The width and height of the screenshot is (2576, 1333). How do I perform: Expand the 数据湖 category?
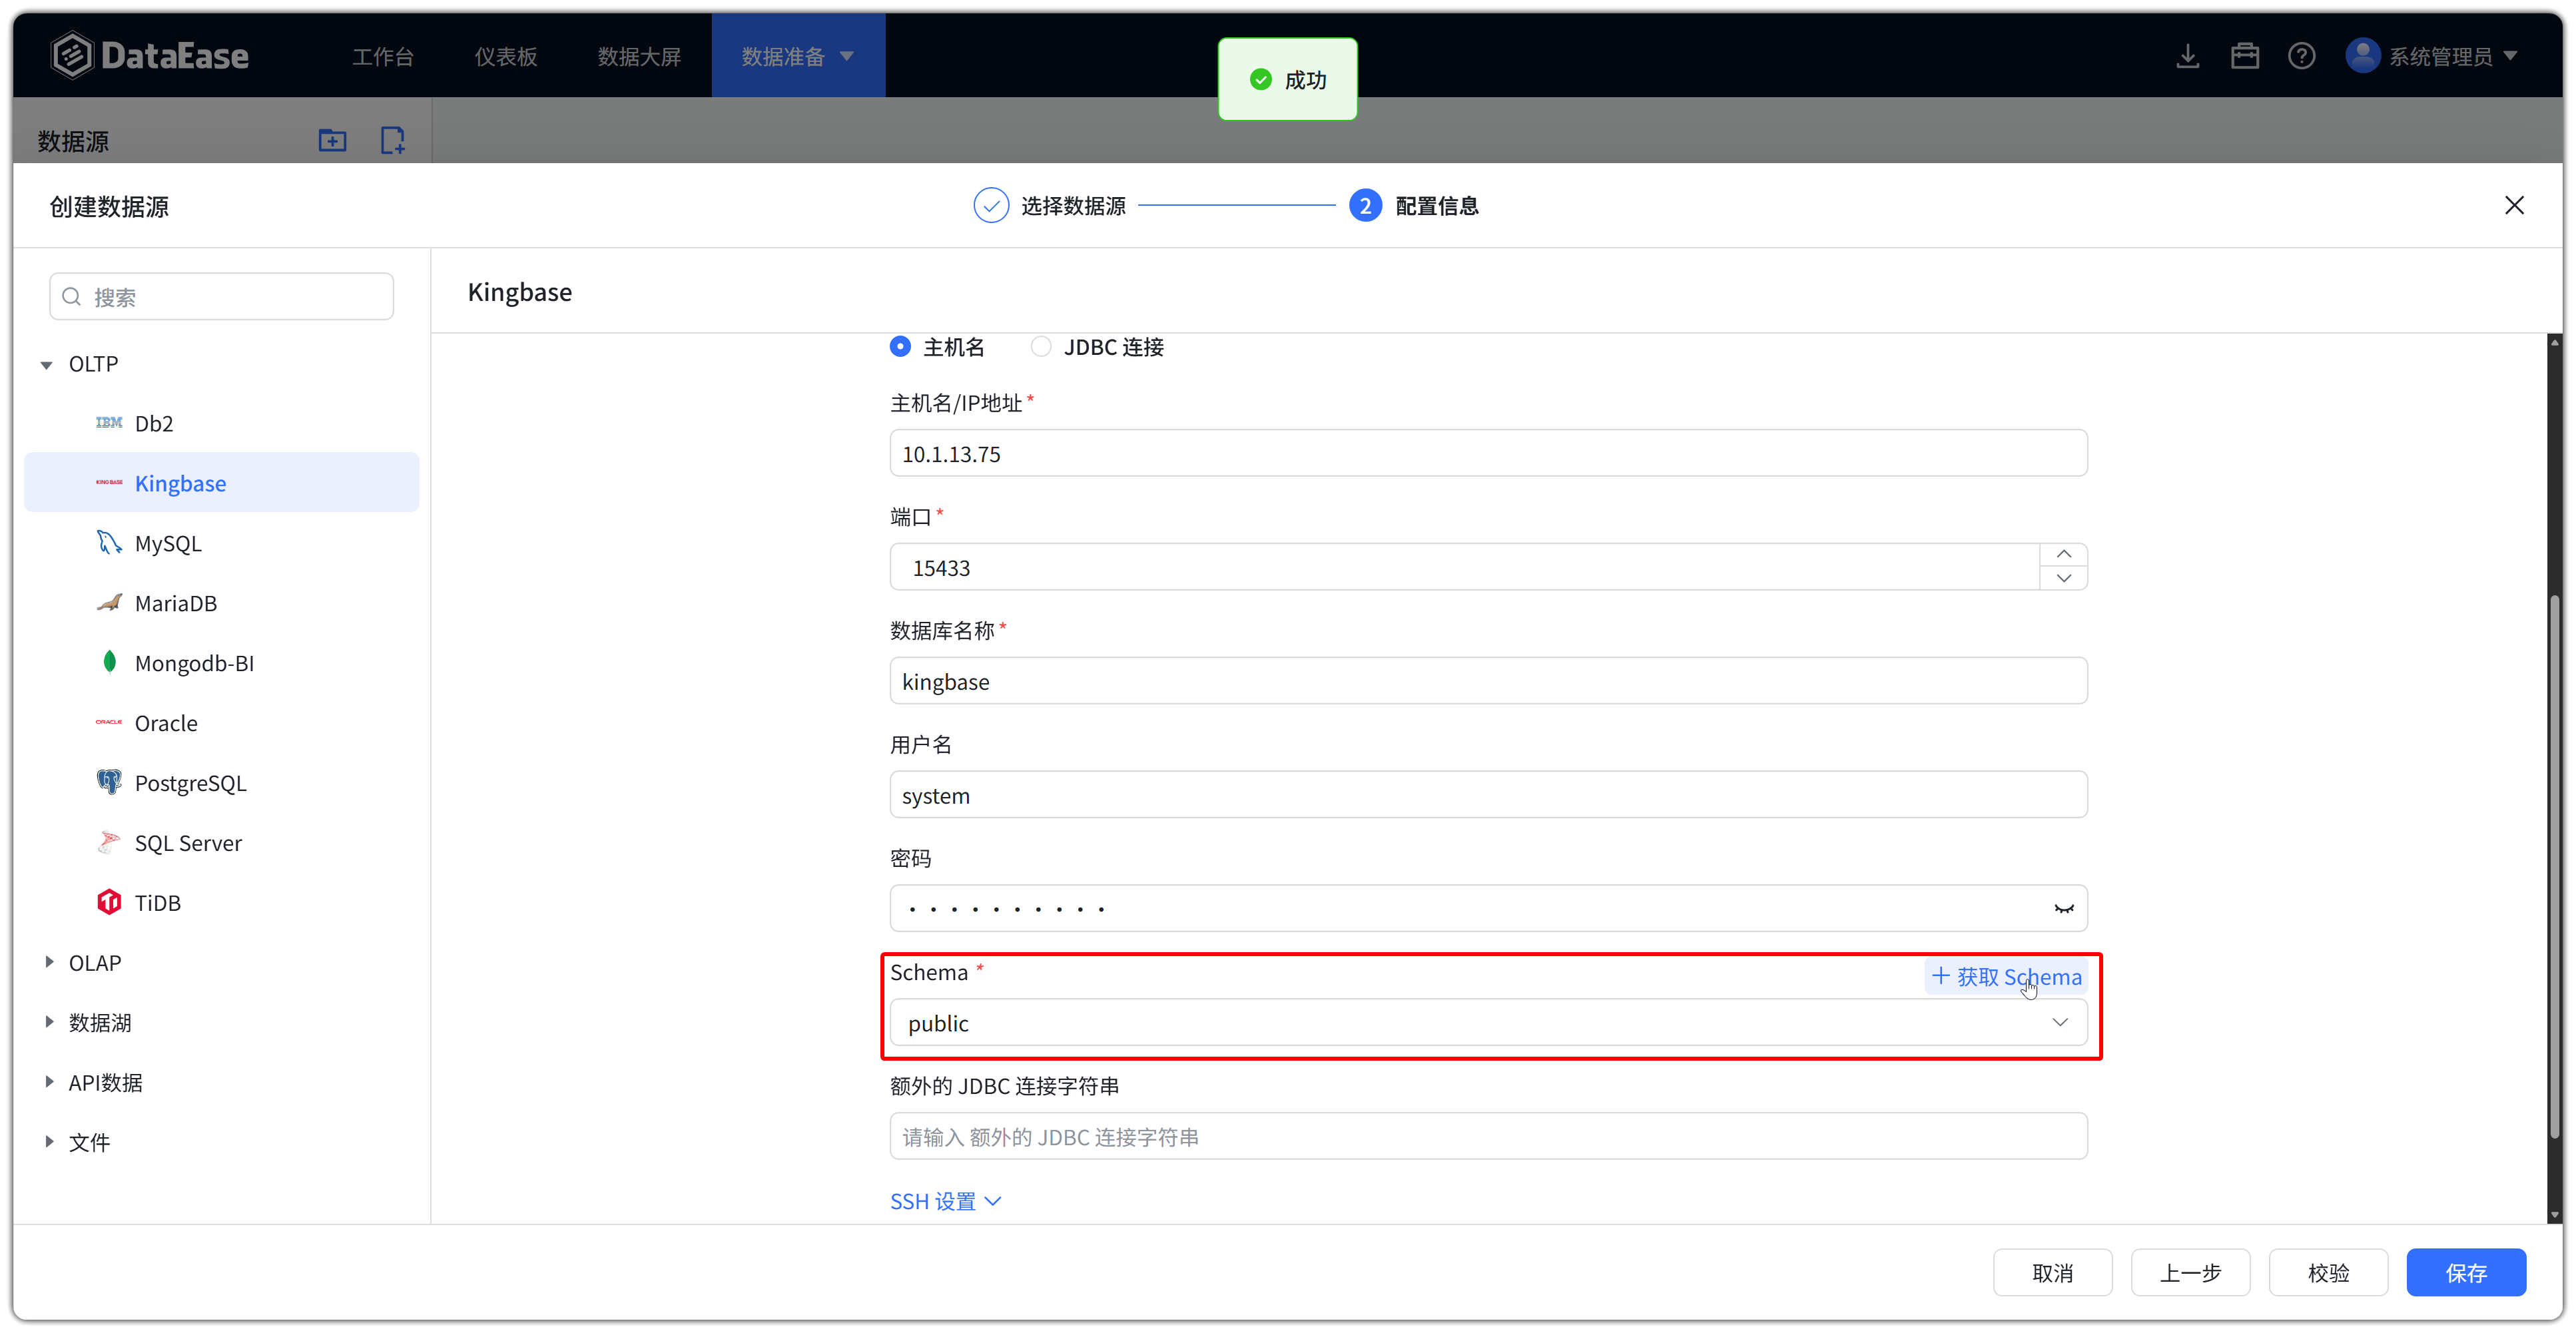tap(49, 1022)
